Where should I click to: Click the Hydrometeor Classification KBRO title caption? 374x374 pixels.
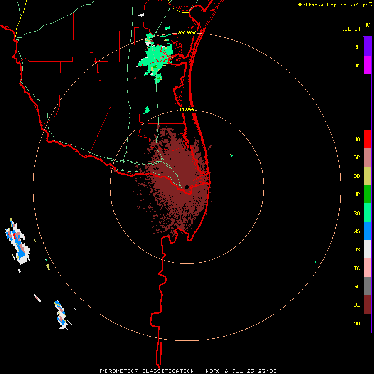point(187,371)
